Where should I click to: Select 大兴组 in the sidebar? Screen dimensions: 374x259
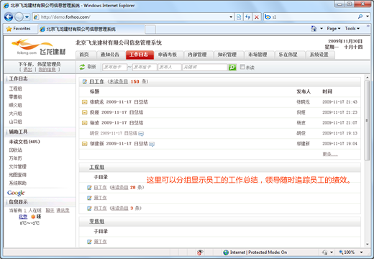[15, 114]
